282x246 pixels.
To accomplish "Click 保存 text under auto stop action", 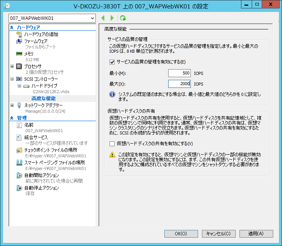I will point(30,193).
